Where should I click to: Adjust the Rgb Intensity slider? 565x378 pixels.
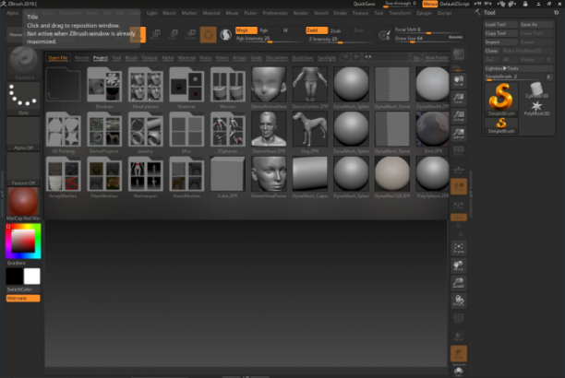pos(270,39)
